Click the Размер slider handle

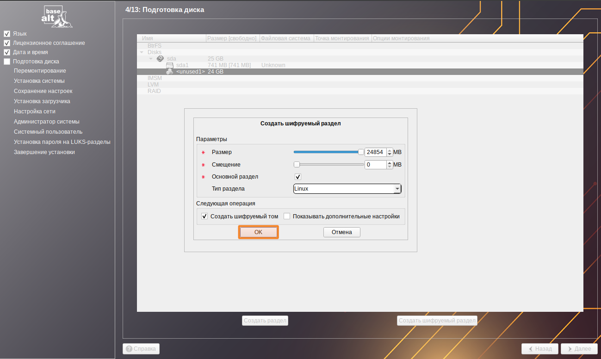pyautogui.click(x=361, y=152)
